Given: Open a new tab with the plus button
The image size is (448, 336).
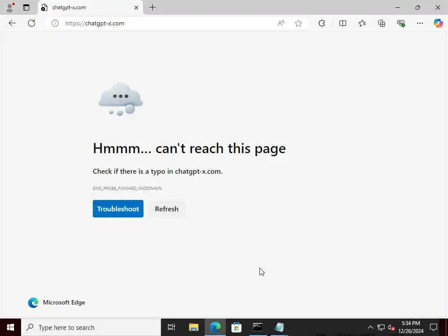Looking at the screenshot, I should tap(153, 7).
